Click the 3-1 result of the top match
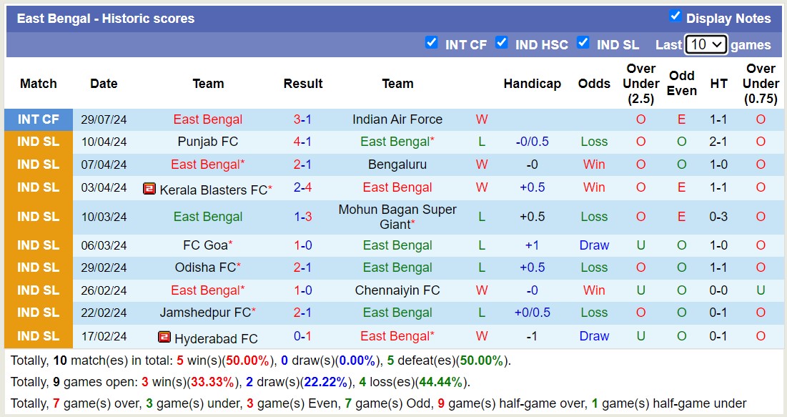787x417 pixels. click(x=302, y=119)
